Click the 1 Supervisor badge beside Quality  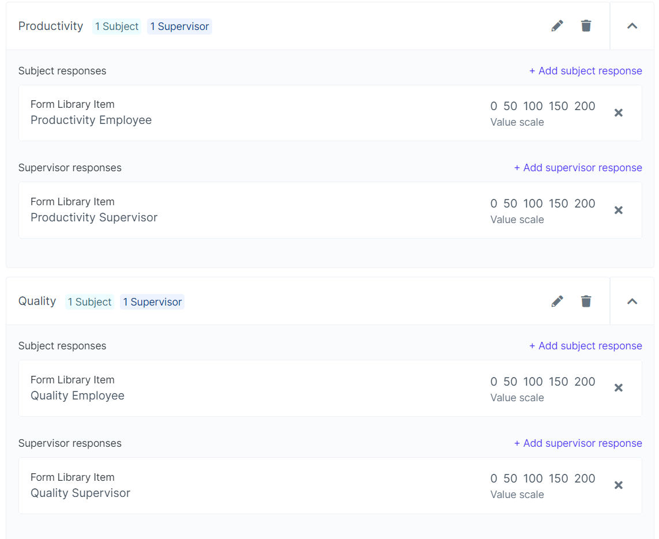pos(152,302)
